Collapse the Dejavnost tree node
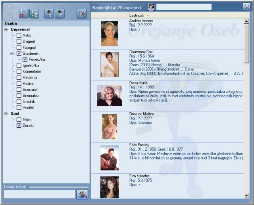Image resolution: width=254 pixels, height=205 pixels. click(7, 29)
